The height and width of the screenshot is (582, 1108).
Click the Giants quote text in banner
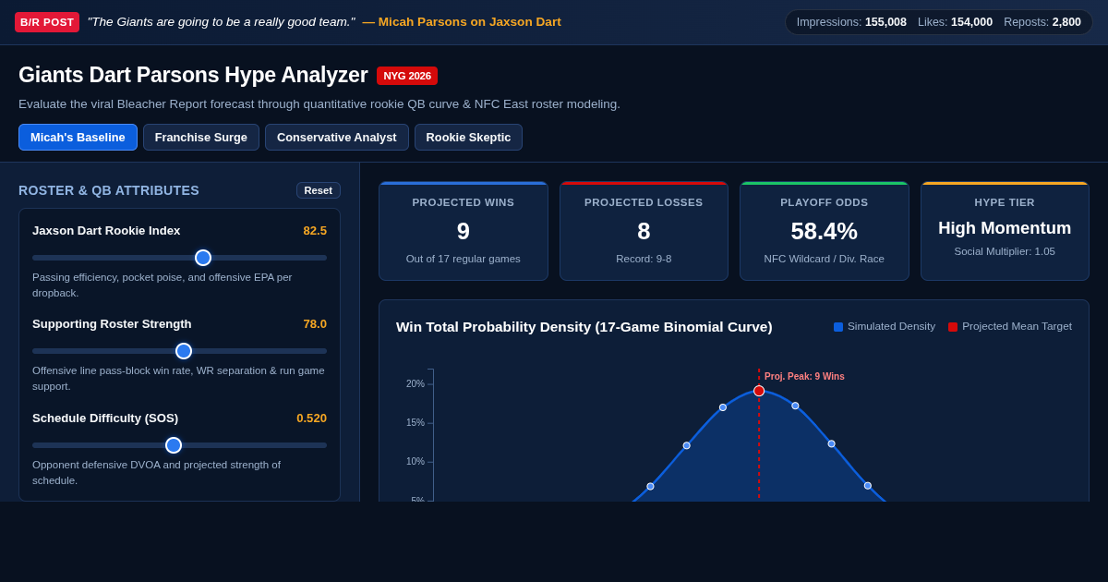(x=221, y=22)
